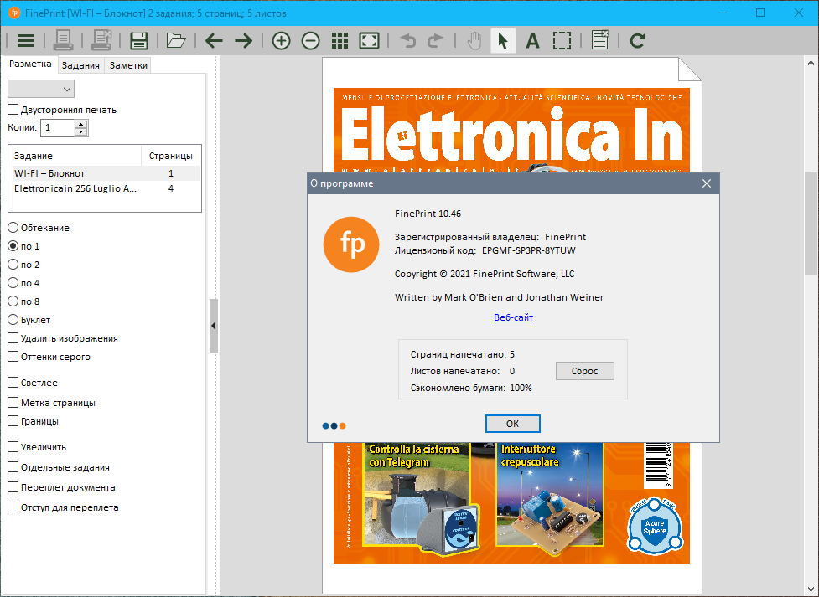Select the text tool 'A' icon
Screen dimensions: 819x597
tap(531, 40)
